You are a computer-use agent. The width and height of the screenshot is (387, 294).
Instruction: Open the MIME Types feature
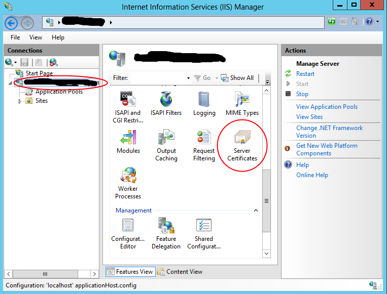click(x=242, y=103)
